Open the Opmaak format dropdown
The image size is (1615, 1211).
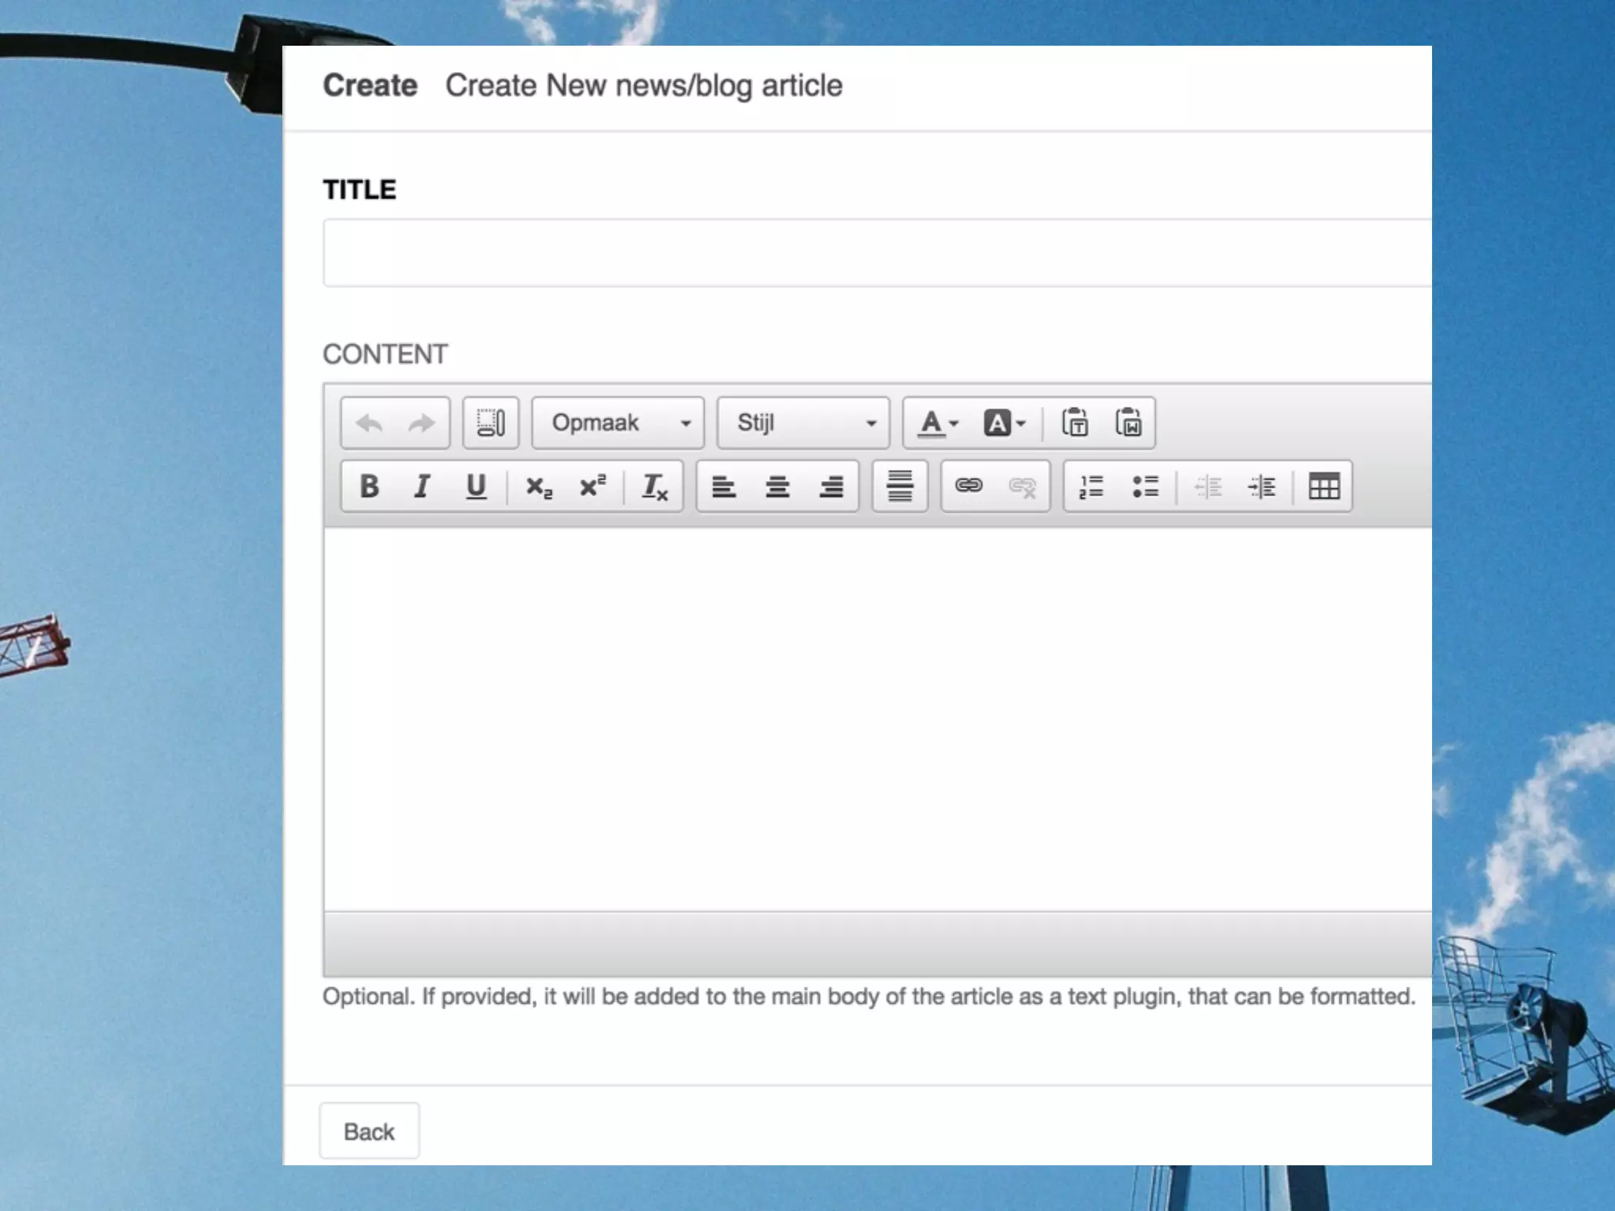pyautogui.click(x=618, y=423)
